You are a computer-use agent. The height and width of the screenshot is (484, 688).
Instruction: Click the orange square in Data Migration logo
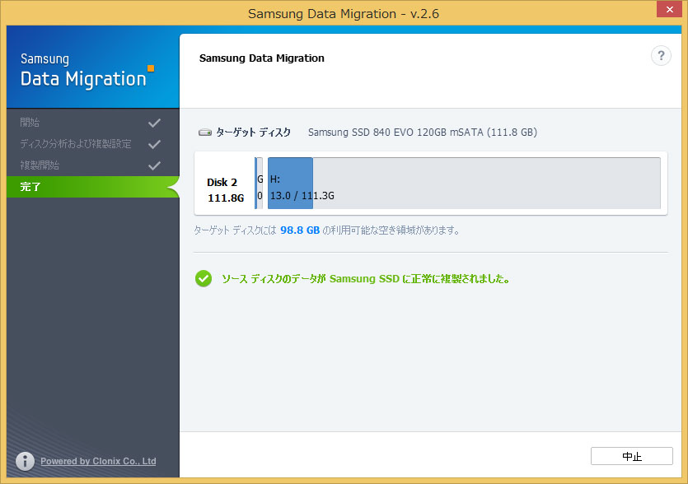point(151,68)
